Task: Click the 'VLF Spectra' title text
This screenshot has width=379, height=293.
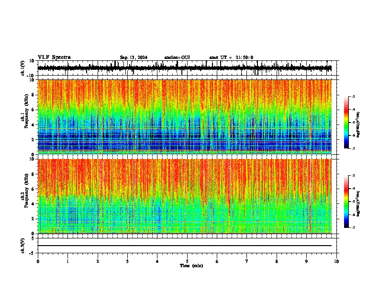Action: pyautogui.click(x=54, y=57)
